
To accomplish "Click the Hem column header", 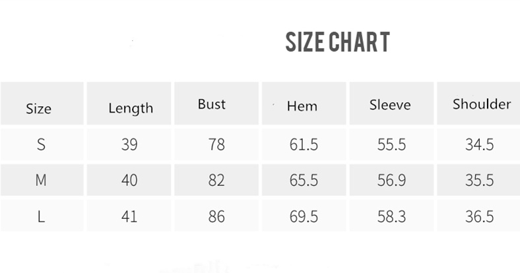I will [x=302, y=106].
